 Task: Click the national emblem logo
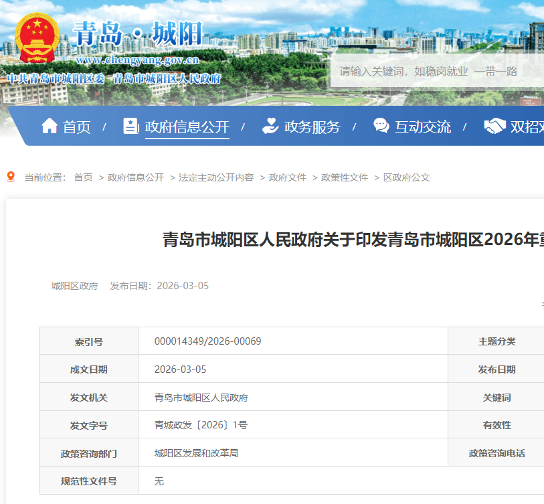38,38
